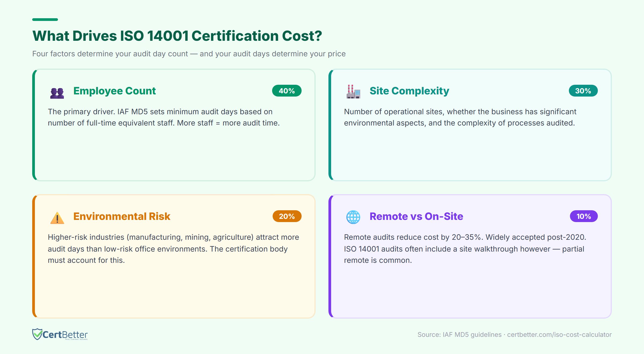Click the subtitle 'Four factors determine your audit day count'
644x354 pixels.
(110, 54)
